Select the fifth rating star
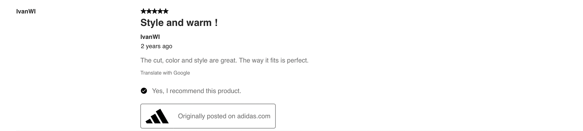The height and width of the screenshot is (131, 583). click(x=165, y=11)
